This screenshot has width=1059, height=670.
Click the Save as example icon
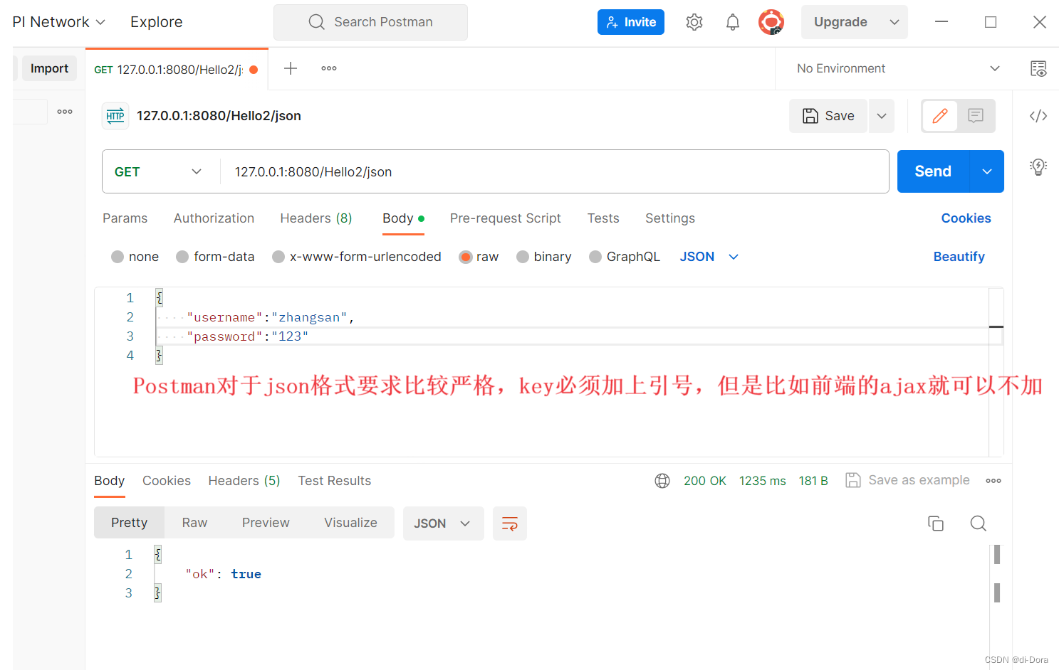click(x=853, y=480)
